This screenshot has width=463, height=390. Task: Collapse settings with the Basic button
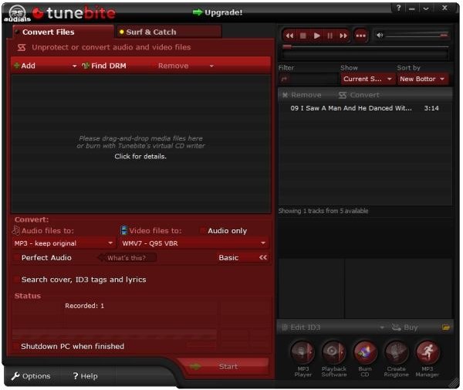pyautogui.click(x=243, y=258)
